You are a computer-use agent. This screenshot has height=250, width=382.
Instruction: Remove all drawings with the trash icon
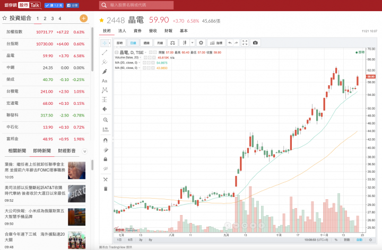click(x=106, y=189)
